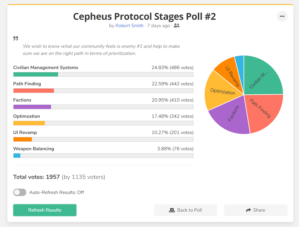The height and width of the screenshot is (227, 299).
Task: Open Robert Smith's profile link
Action: [x=129, y=26]
